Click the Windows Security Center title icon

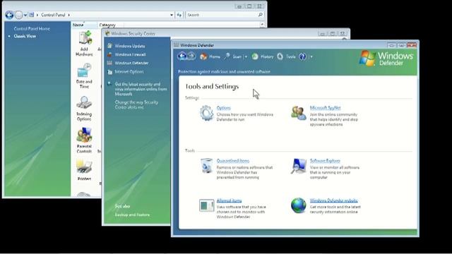107,34
